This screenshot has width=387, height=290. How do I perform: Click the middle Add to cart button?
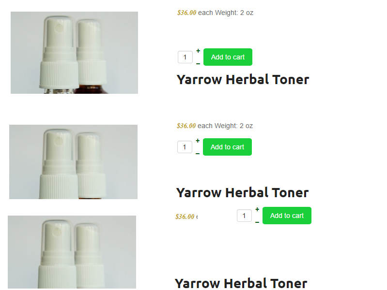tap(227, 147)
